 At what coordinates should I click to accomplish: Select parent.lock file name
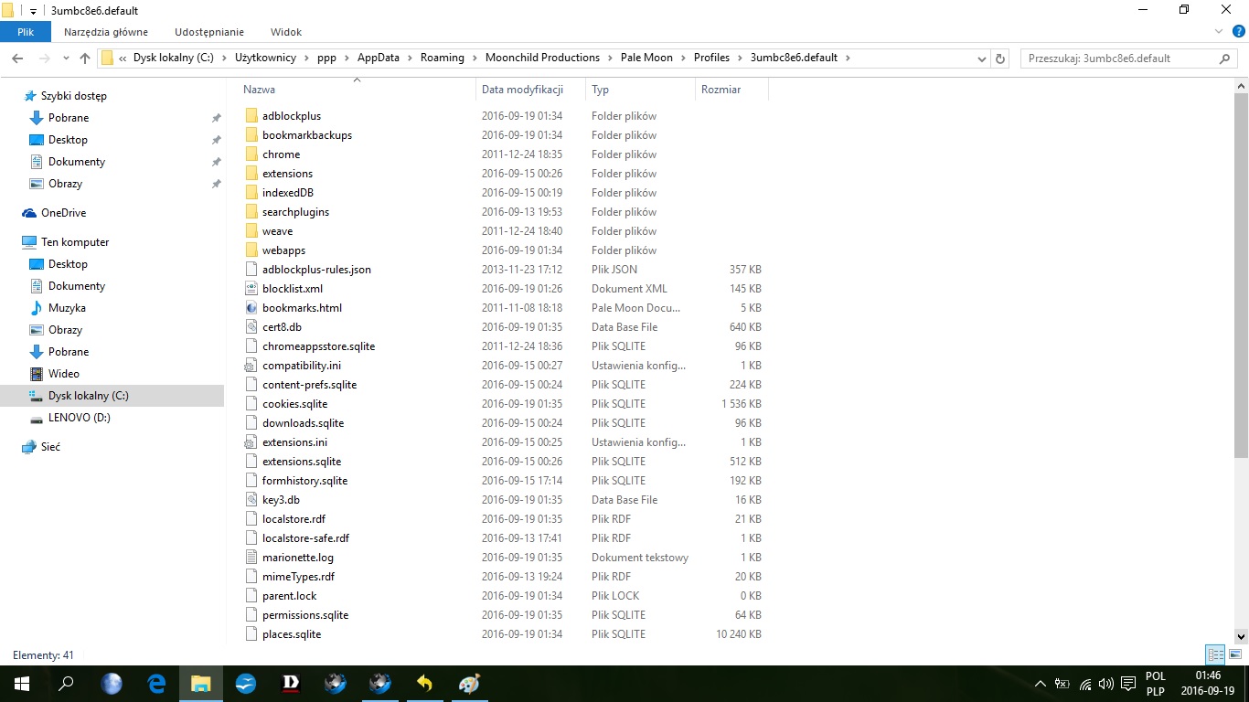pos(290,596)
